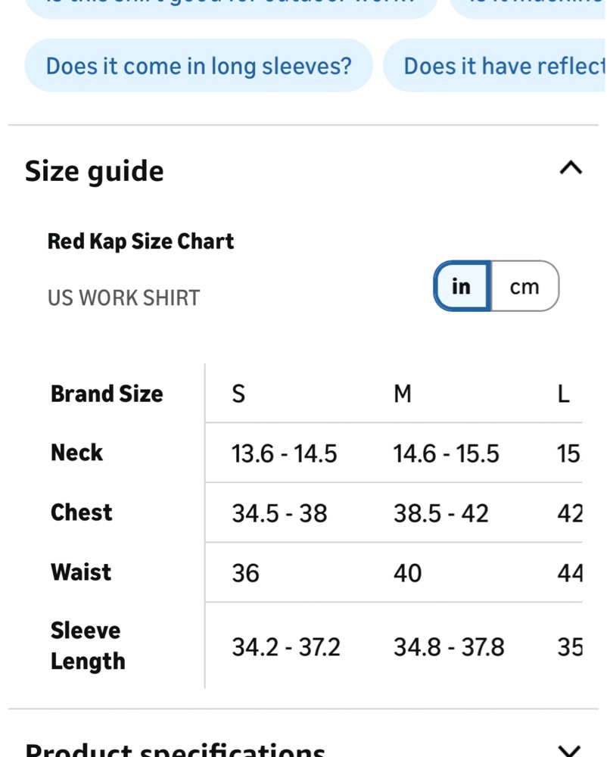607x757 pixels.
Task: Open the Product specifications heading
Action: [175, 749]
